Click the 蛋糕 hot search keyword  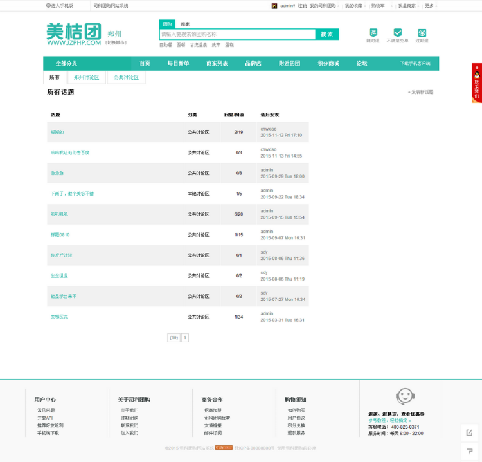229,45
